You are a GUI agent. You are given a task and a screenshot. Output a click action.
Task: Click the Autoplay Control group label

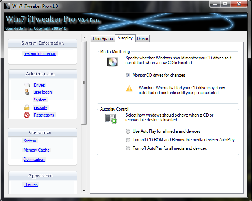[114, 109]
